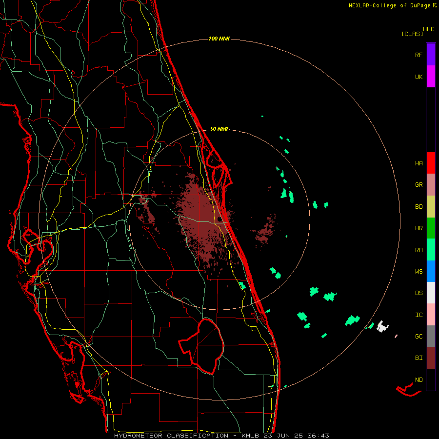Click the HA red legend swatch
439x439 pixels.
coord(431,163)
